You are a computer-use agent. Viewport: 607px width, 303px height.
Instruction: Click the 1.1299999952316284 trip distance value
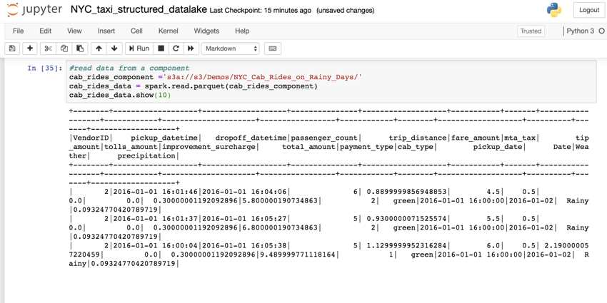(406, 245)
